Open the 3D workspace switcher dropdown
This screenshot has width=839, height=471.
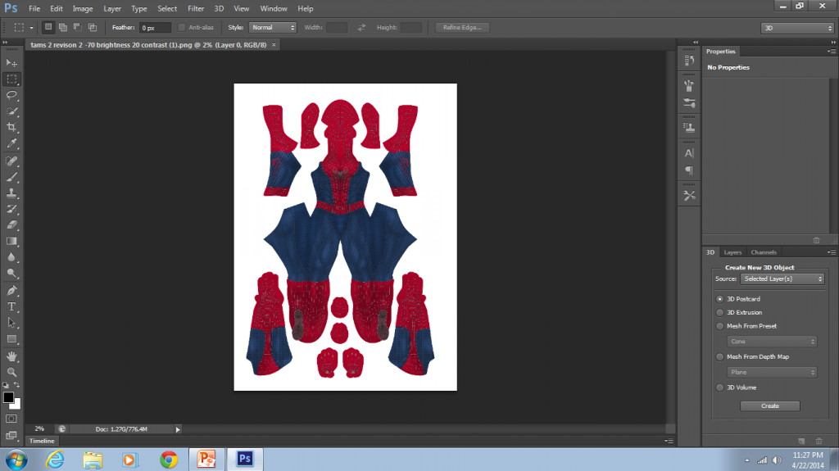tap(797, 28)
